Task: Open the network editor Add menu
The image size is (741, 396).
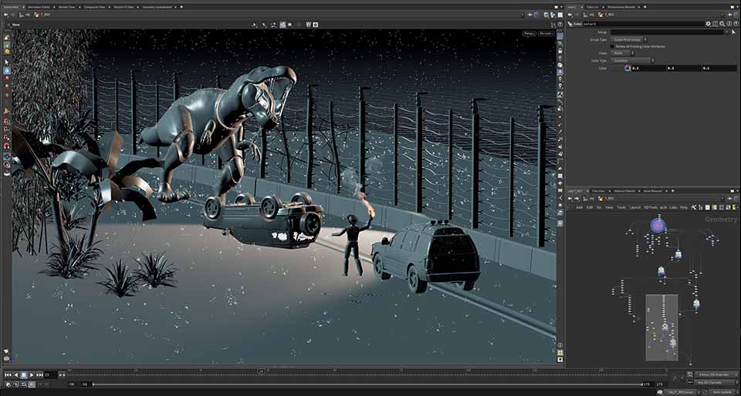Action: tap(579, 207)
